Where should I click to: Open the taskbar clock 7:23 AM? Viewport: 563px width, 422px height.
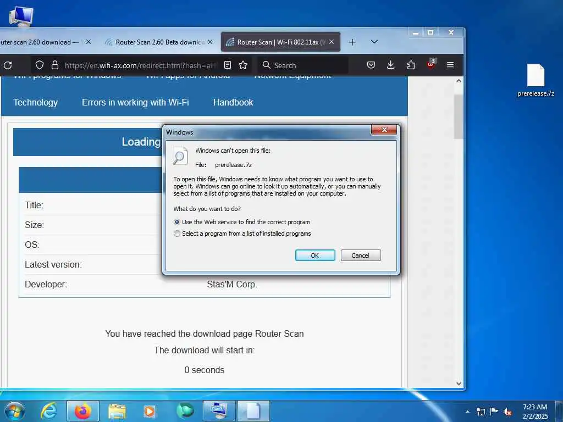535,412
